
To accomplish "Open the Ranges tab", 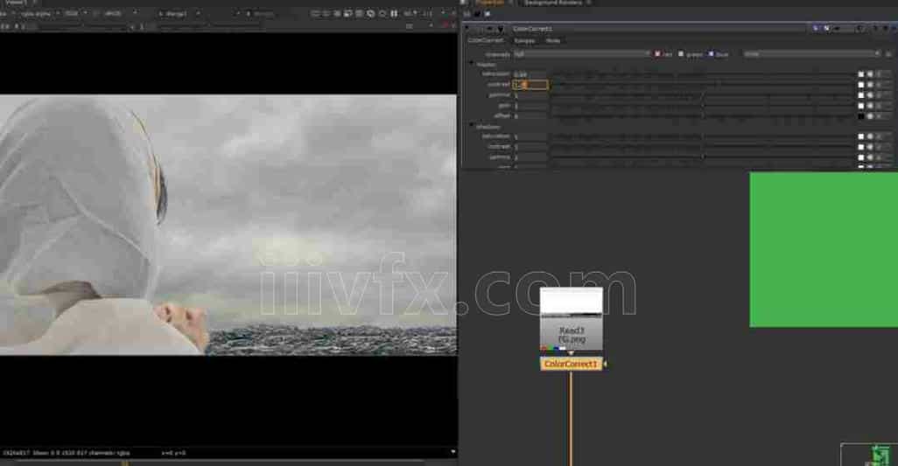I will pyautogui.click(x=524, y=40).
